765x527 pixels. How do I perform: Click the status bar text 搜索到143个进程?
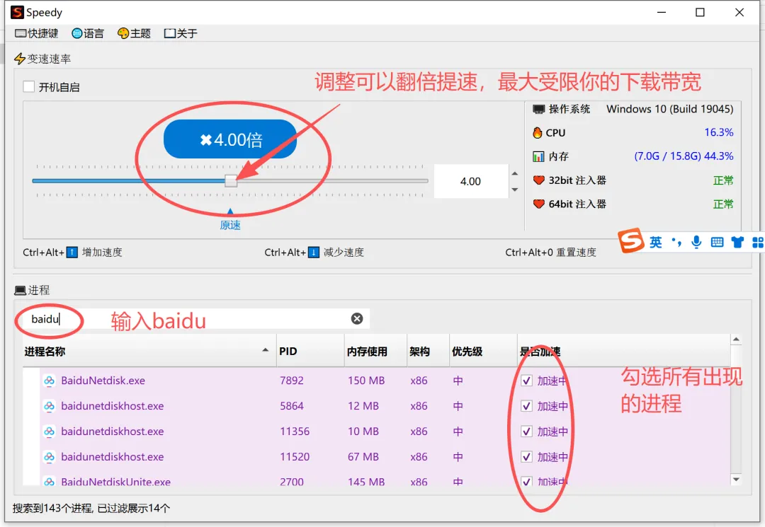[x=52, y=508]
